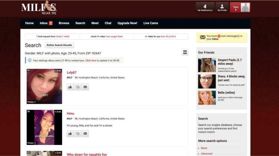The image size is (279, 156).
Task: Open the Inbox menu item
Action: [x=46, y=23]
